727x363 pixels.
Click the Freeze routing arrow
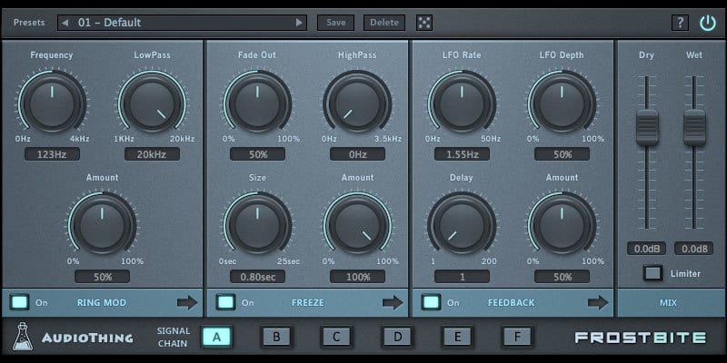click(393, 303)
